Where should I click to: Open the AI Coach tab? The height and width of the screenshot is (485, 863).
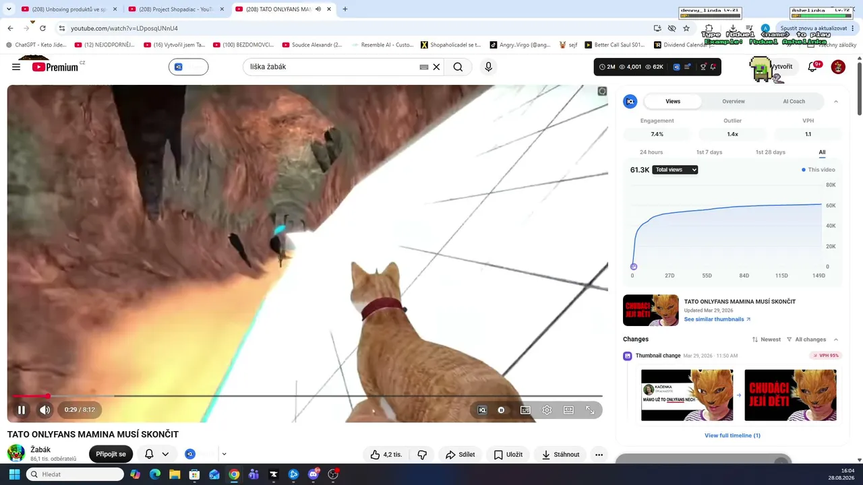(x=794, y=102)
